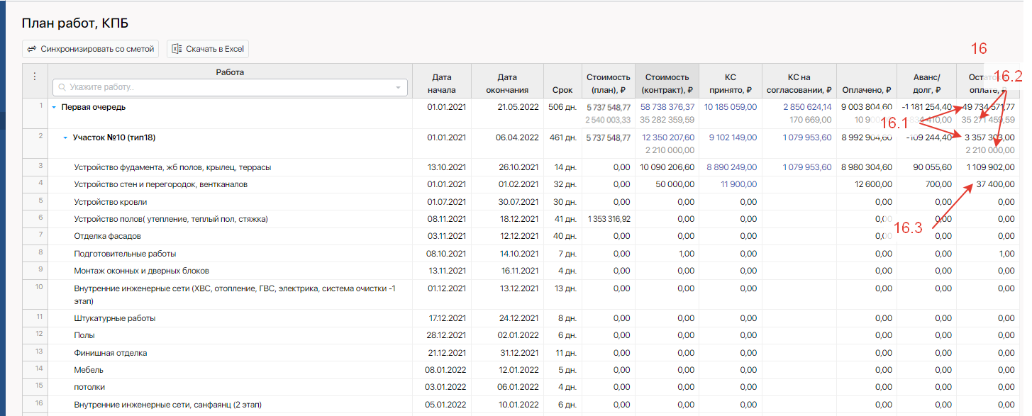The height and width of the screenshot is (416, 1032).
Task: Open the 8 890 249,00 KS value link
Action: pyautogui.click(x=731, y=167)
